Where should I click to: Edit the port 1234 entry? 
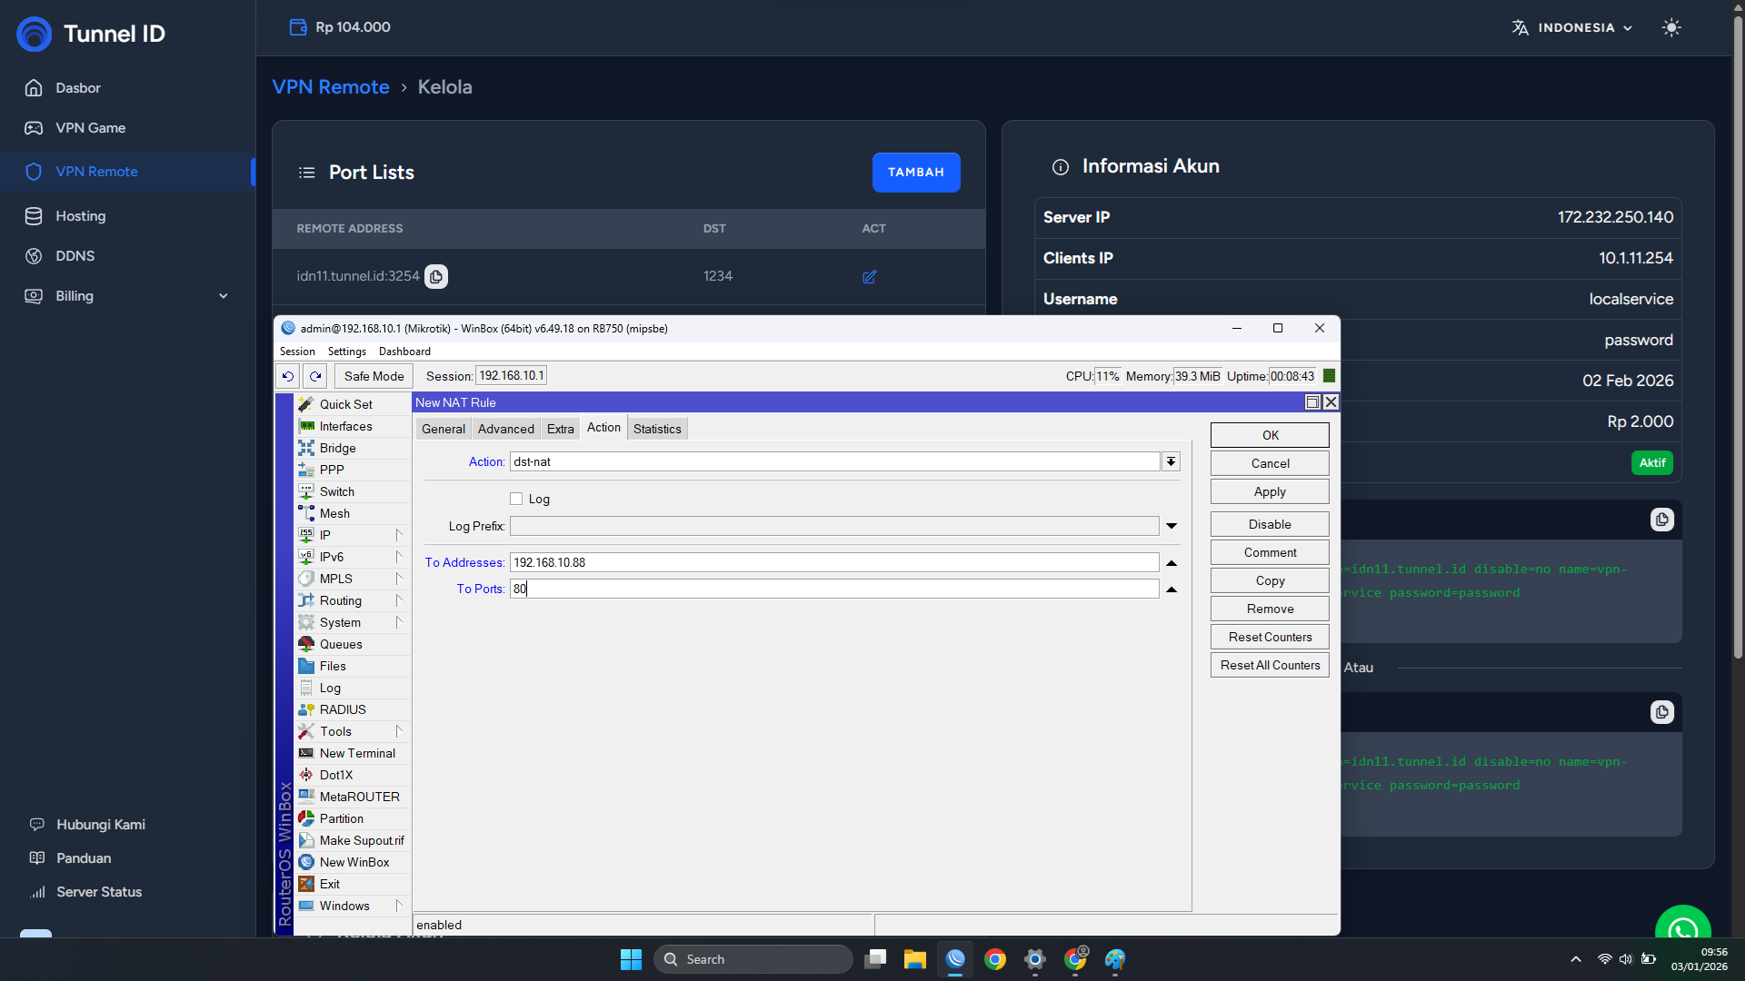coord(869,276)
